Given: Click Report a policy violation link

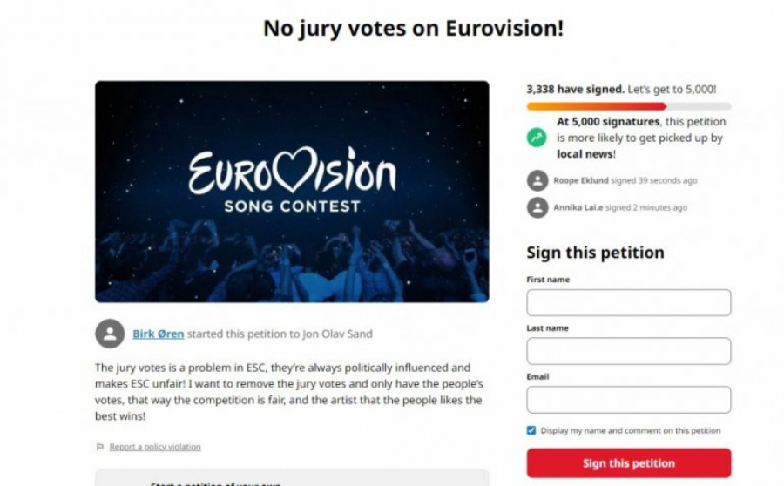Looking at the screenshot, I should [155, 447].
